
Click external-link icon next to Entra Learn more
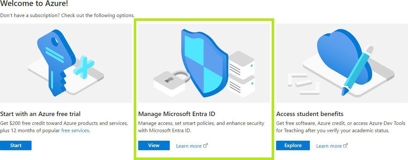pos(205,146)
